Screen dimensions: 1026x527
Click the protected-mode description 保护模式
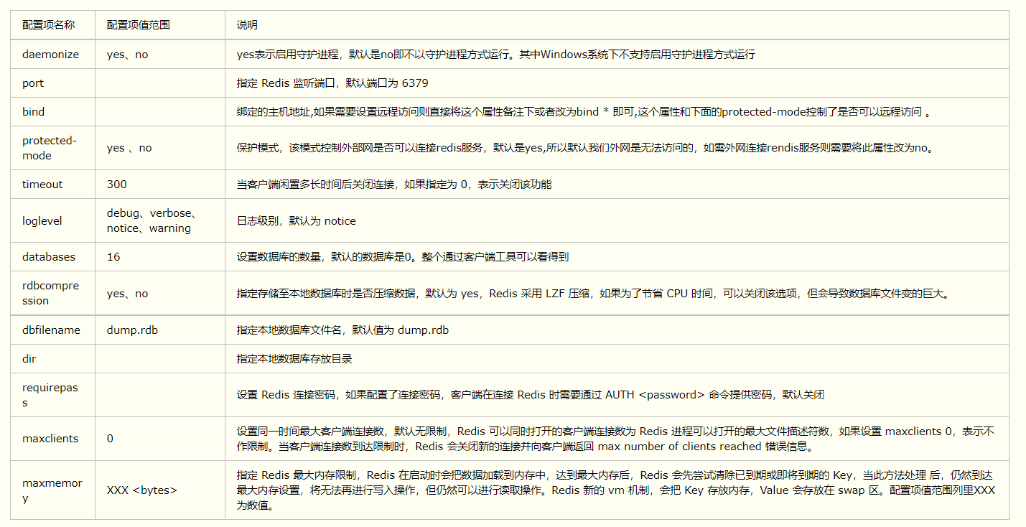(x=585, y=148)
